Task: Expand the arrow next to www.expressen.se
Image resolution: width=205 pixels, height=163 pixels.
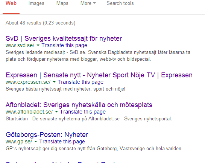Action: pos(54,82)
